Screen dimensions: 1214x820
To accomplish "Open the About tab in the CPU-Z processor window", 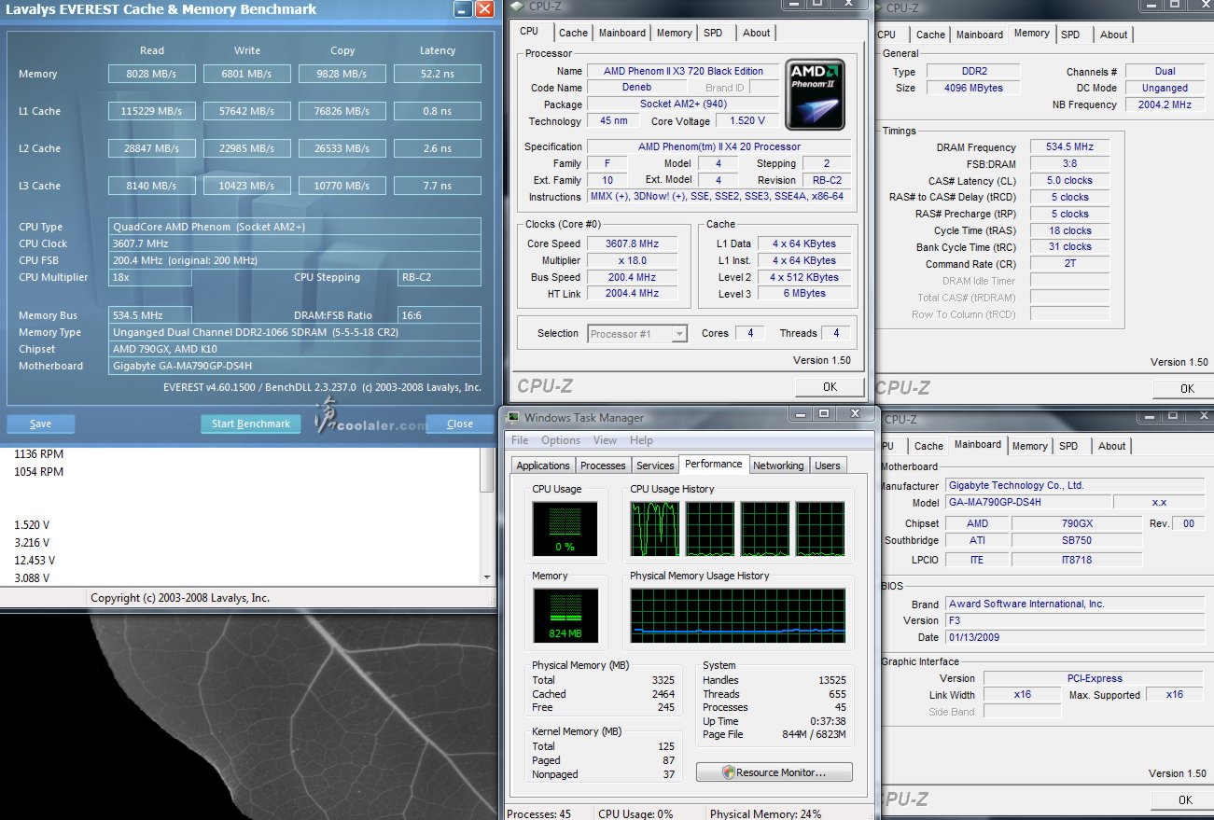I will click(x=757, y=33).
